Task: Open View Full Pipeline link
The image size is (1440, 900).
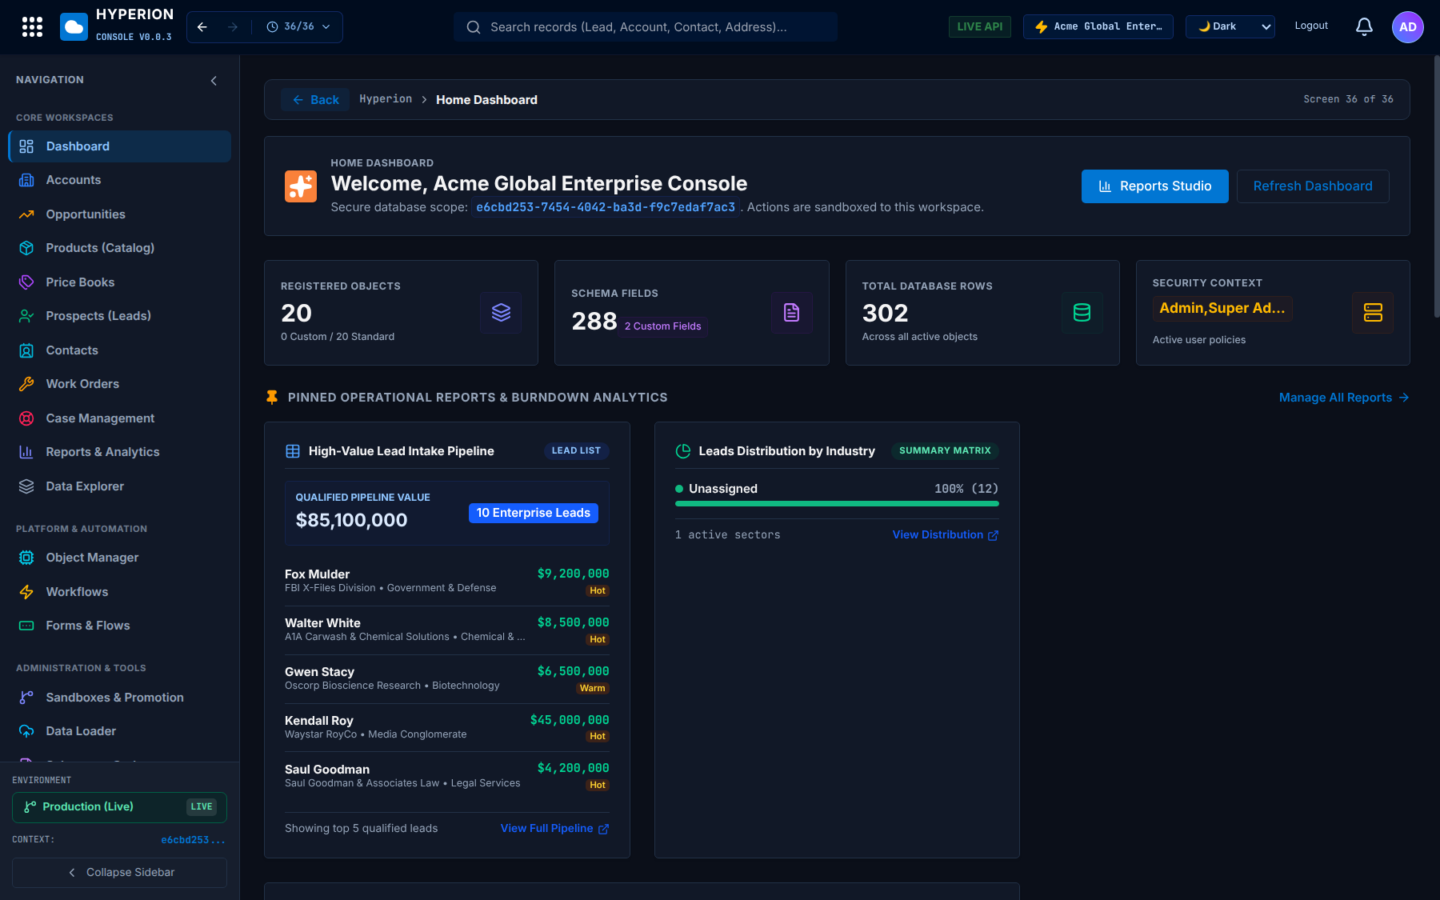Action: click(554, 829)
